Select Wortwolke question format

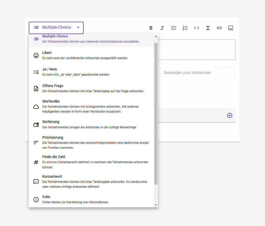coord(91,106)
